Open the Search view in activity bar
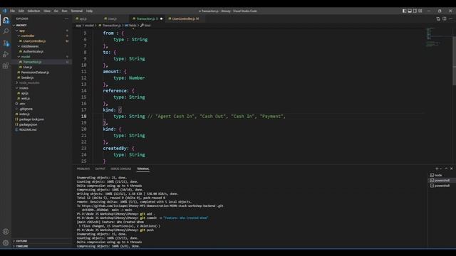 [6, 31]
